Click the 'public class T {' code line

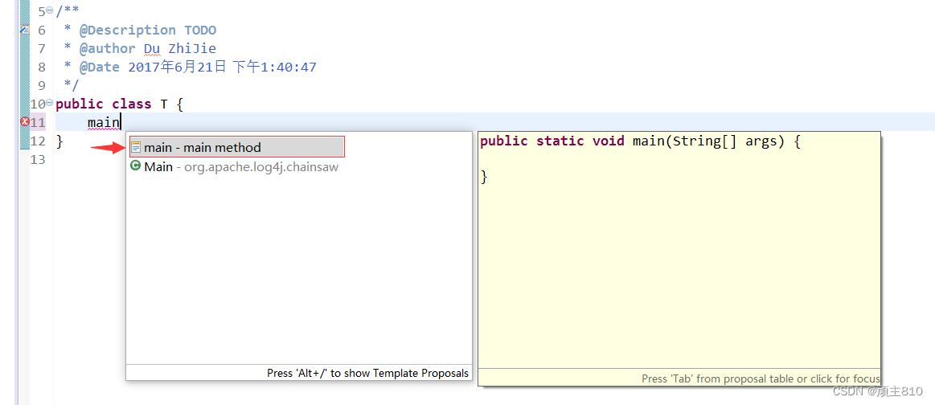click(119, 104)
